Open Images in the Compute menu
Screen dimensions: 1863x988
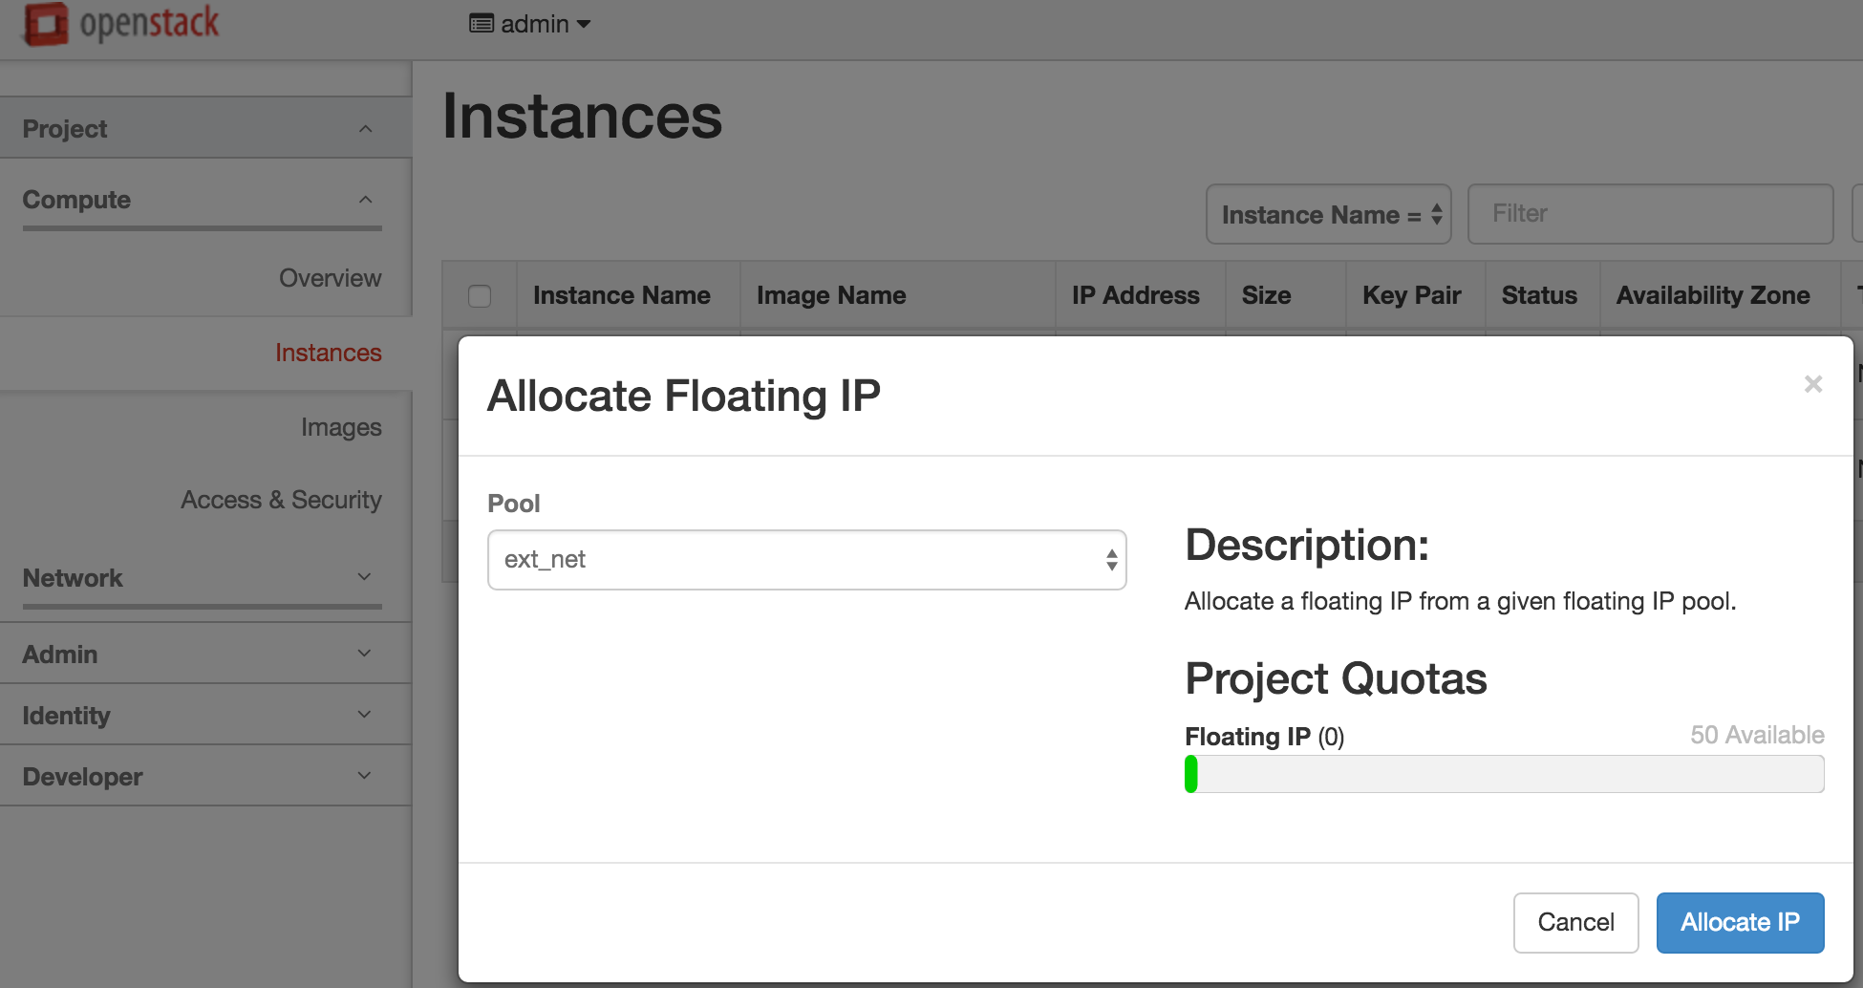point(341,427)
